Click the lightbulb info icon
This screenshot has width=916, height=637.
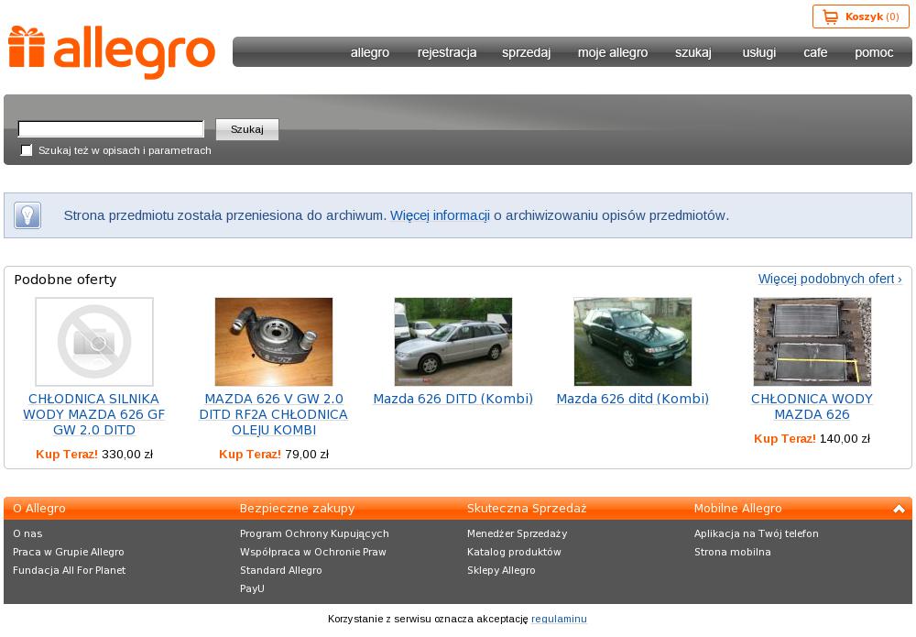pyautogui.click(x=27, y=215)
